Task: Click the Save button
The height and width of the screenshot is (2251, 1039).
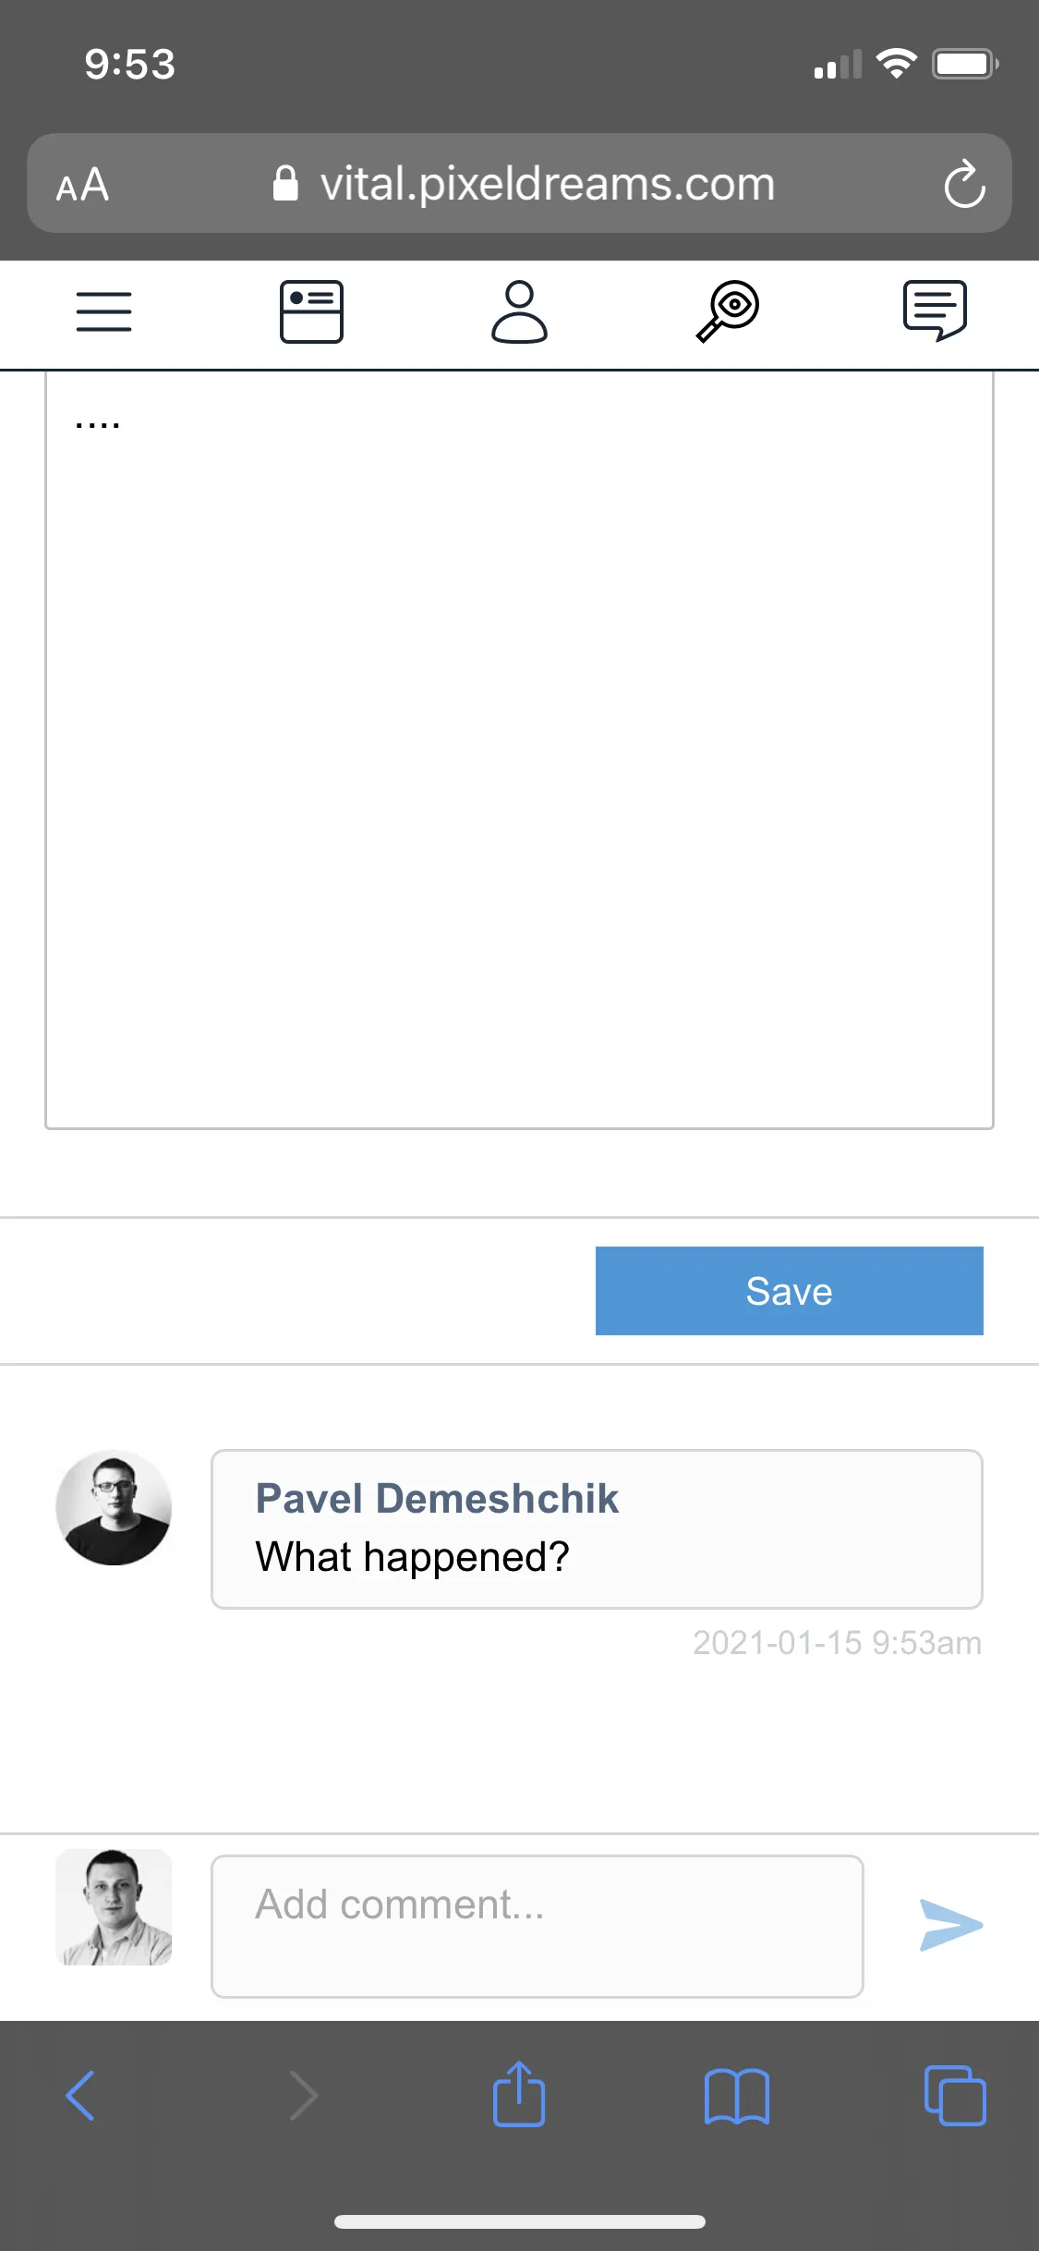Action: 789,1291
